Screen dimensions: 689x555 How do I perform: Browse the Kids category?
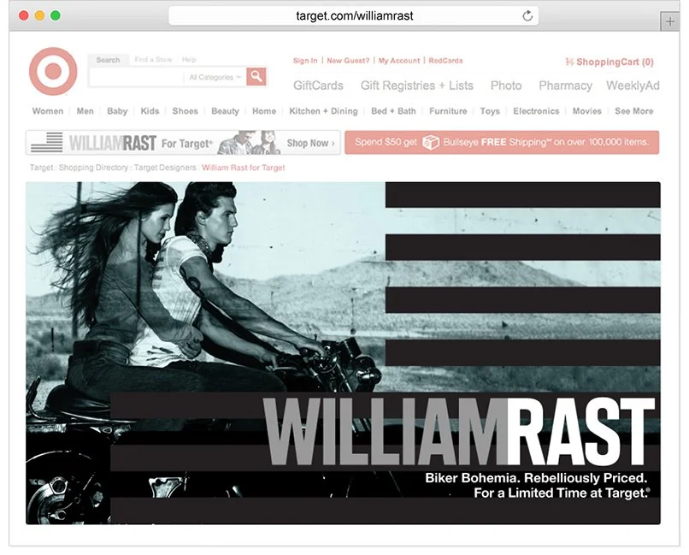(x=150, y=111)
